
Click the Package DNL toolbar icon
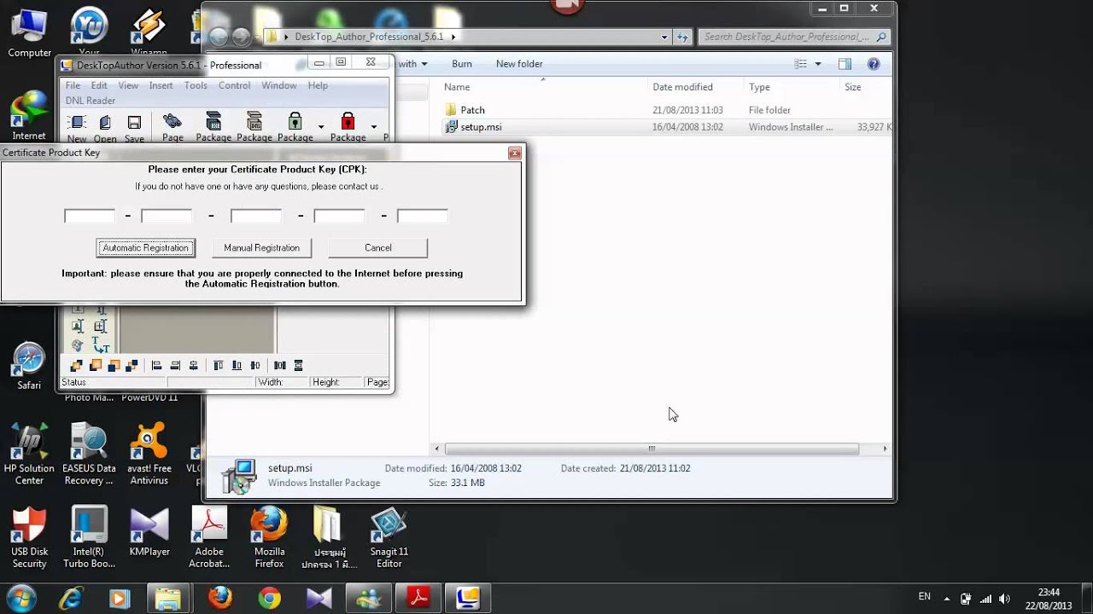pyautogui.click(x=254, y=122)
